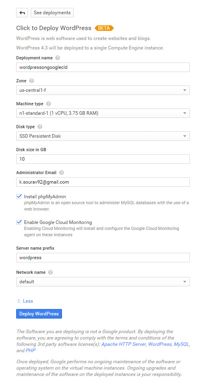206x385 pixels.
Task: Click the 'Install phpMyAdmin' label text
Action: point(45,197)
